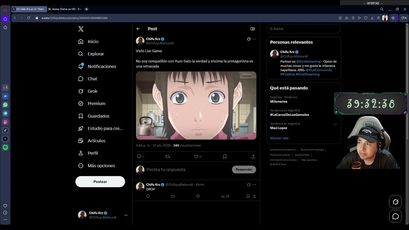Open options dots for Maxi Lopez trend
The height and width of the screenshot is (230, 409).
[x=335, y=124]
